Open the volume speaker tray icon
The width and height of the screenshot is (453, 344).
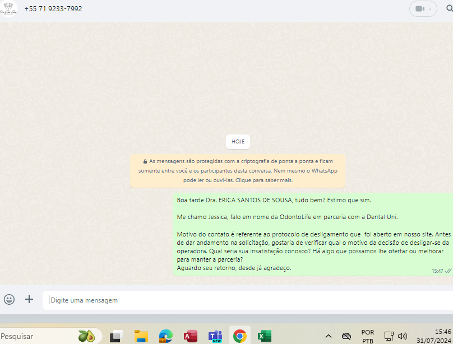click(403, 336)
